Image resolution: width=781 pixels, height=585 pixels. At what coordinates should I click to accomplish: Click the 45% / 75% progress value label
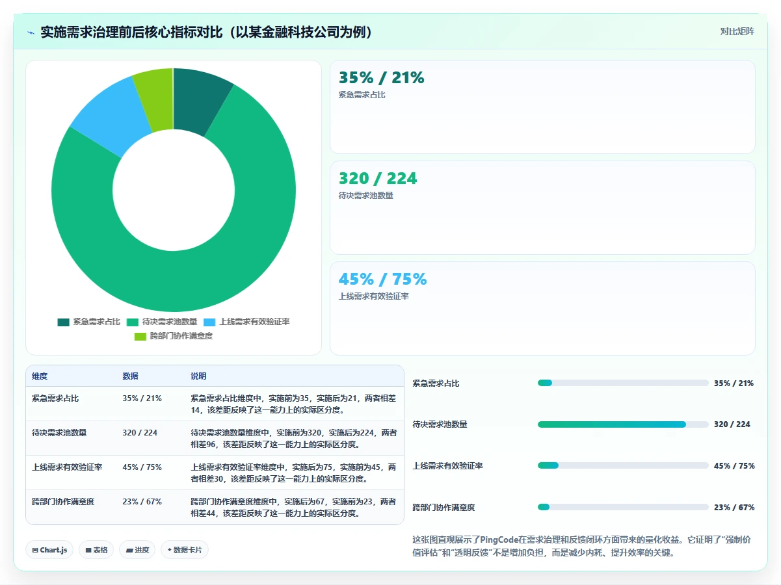tap(734, 465)
